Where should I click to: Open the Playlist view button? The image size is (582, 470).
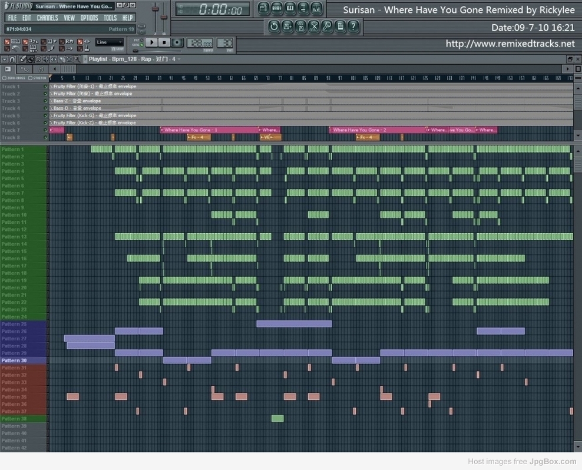[263, 8]
